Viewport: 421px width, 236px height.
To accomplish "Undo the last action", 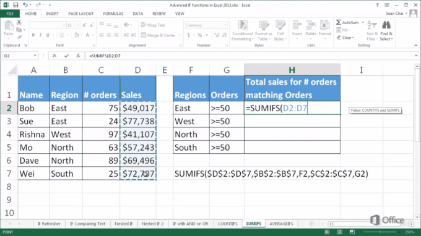I will coord(25,5).
